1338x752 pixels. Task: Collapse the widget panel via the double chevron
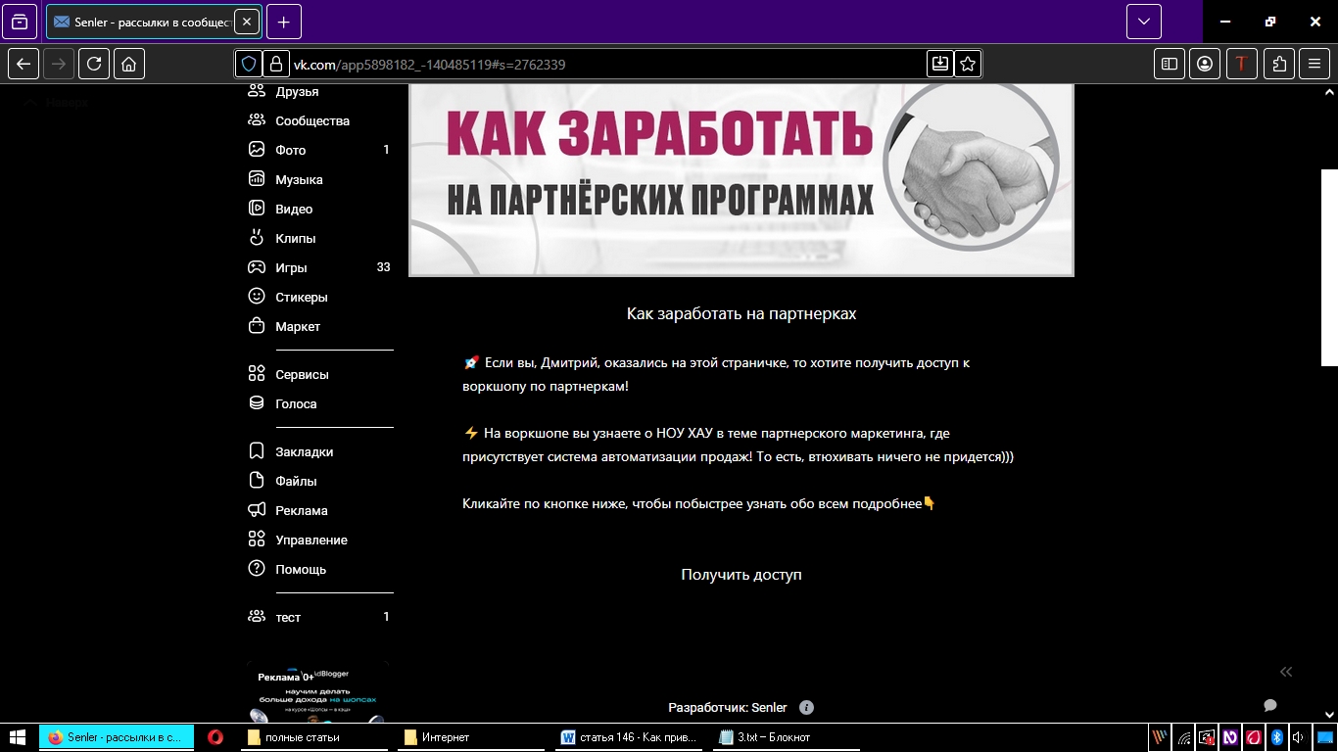pos(1285,672)
